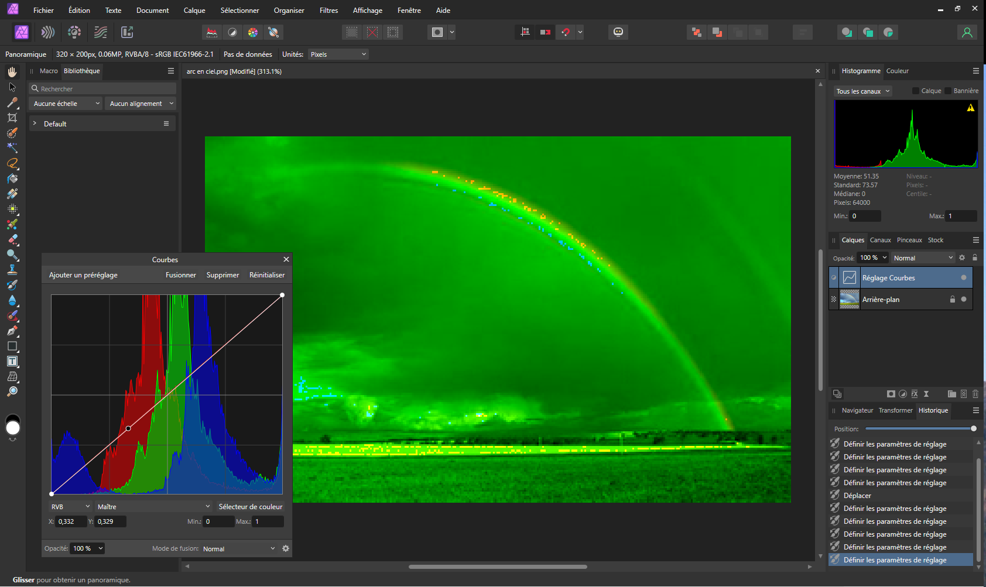Open the Calque menu
This screenshot has width=986, height=587.
[194, 11]
